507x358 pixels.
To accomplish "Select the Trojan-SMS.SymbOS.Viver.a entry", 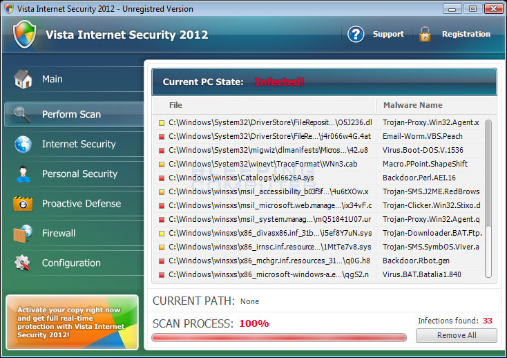I will click(x=431, y=247).
